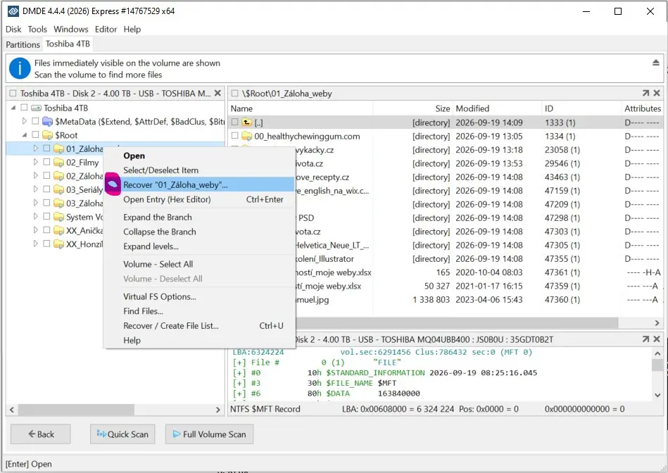Click the $Root folder icon

pyautogui.click(x=48, y=135)
